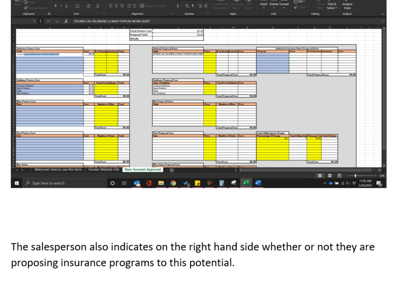401x301 pixels.
Task: Open the Font Color dropdown arrow
Action: click(x=102, y=6)
